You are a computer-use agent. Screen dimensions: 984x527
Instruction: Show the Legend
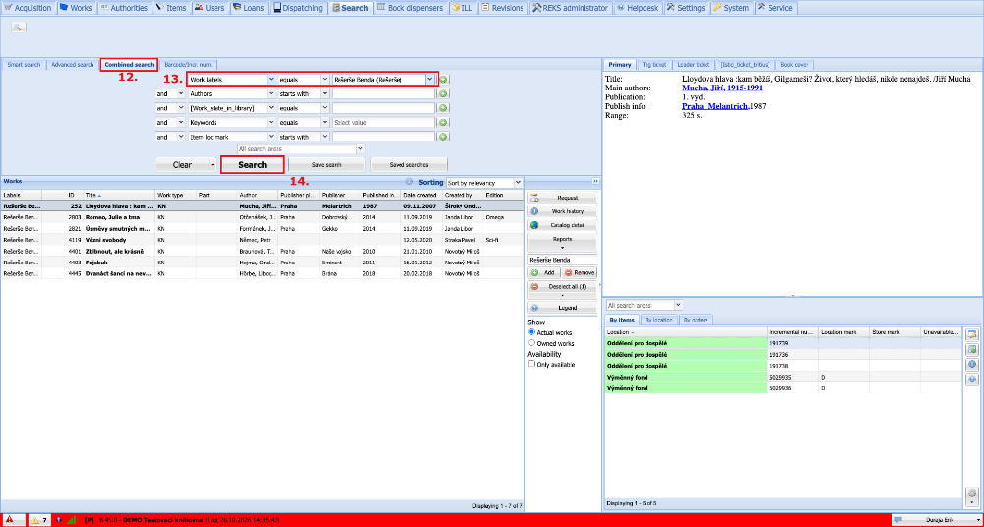tap(562, 308)
